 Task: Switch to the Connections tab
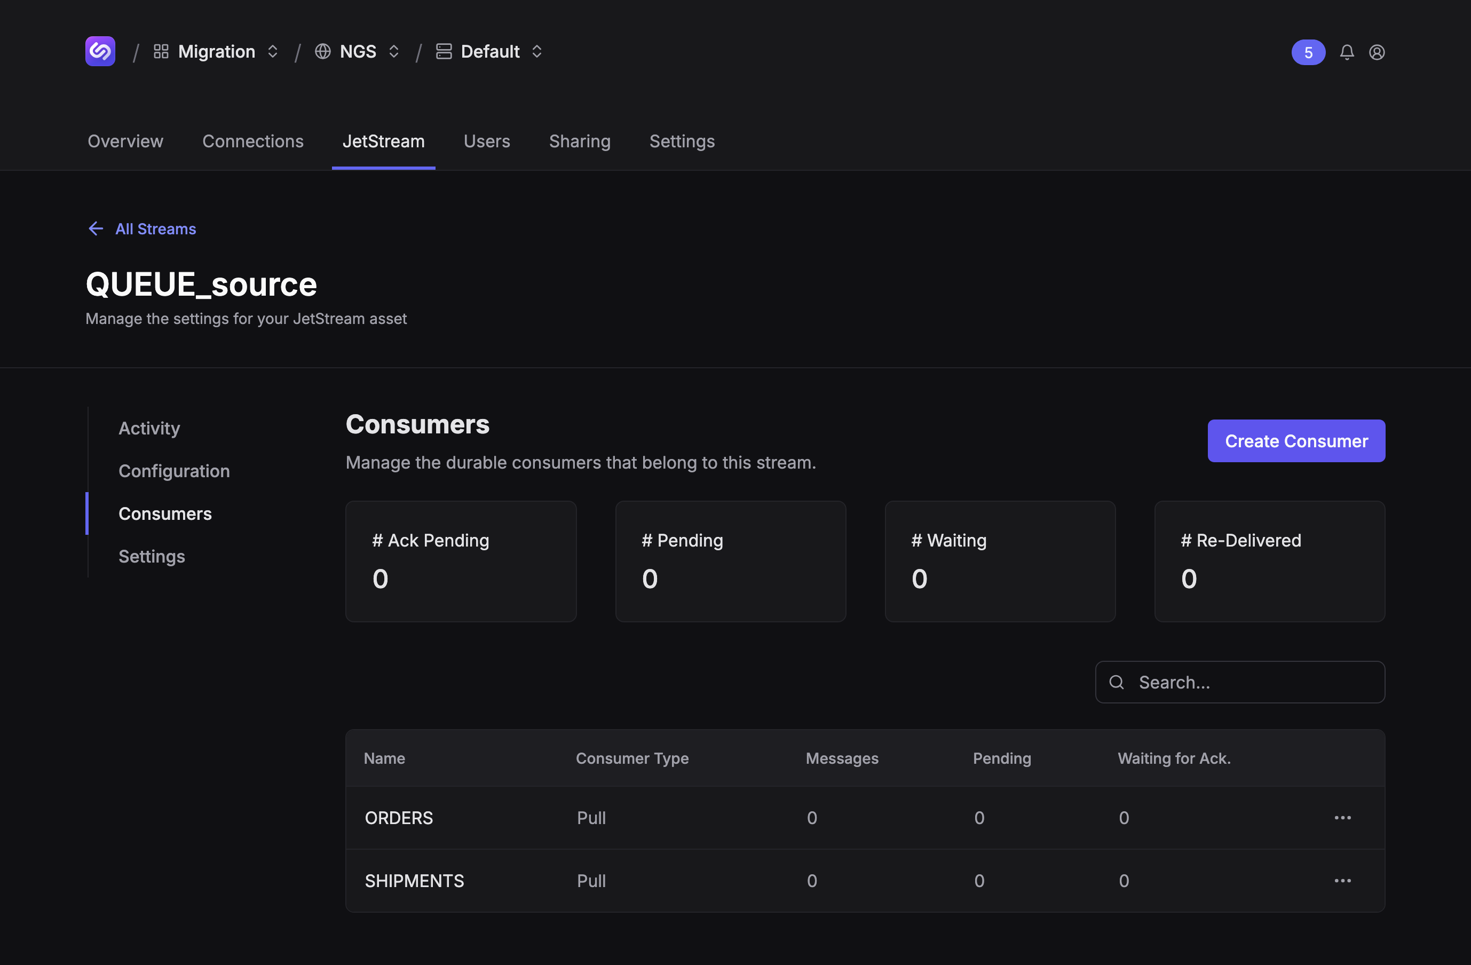253,141
